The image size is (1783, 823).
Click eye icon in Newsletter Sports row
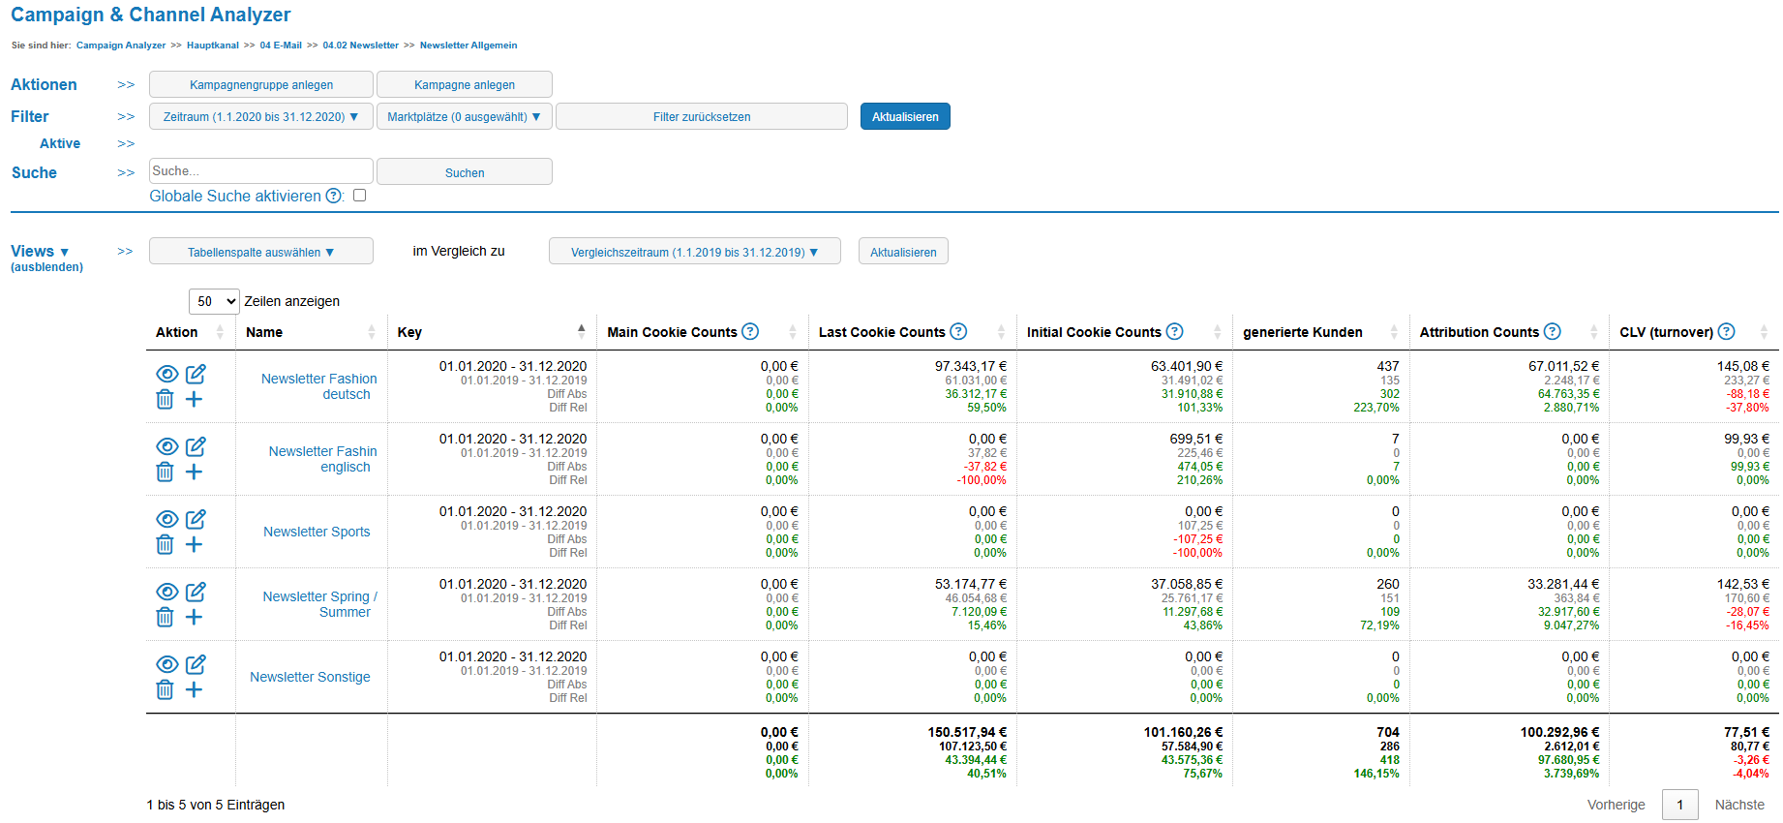click(x=166, y=519)
